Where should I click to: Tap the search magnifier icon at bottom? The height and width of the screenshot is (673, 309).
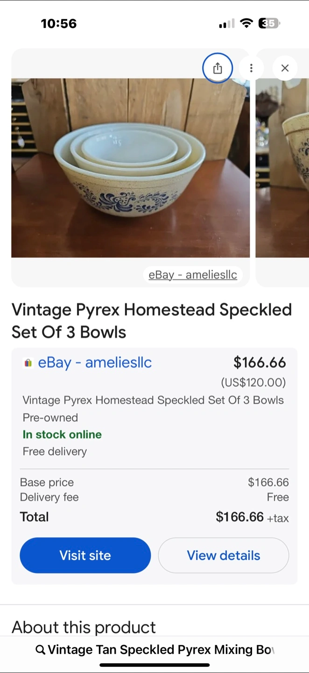(x=41, y=650)
